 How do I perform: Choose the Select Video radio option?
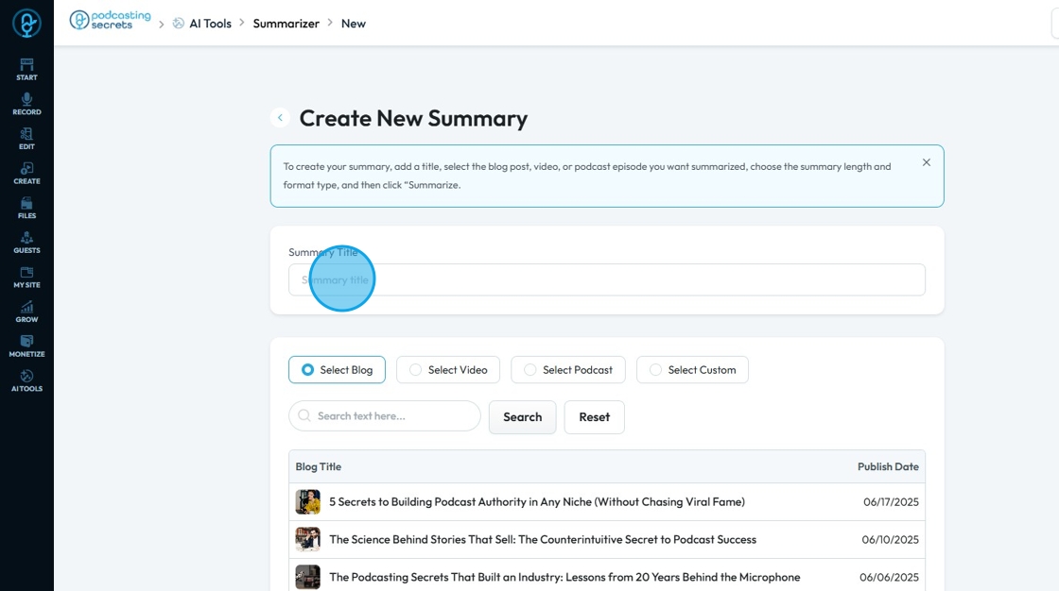coord(416,370)
